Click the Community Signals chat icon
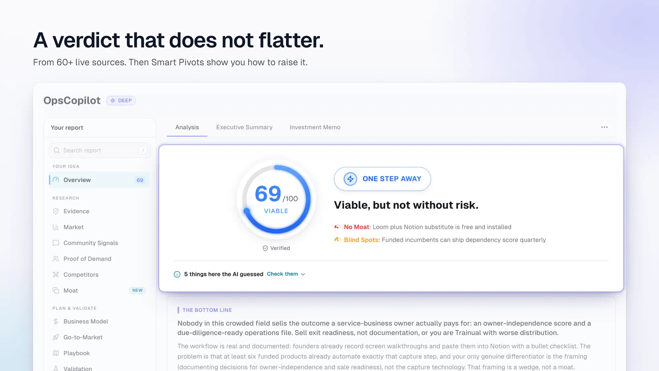 [56, 243]
